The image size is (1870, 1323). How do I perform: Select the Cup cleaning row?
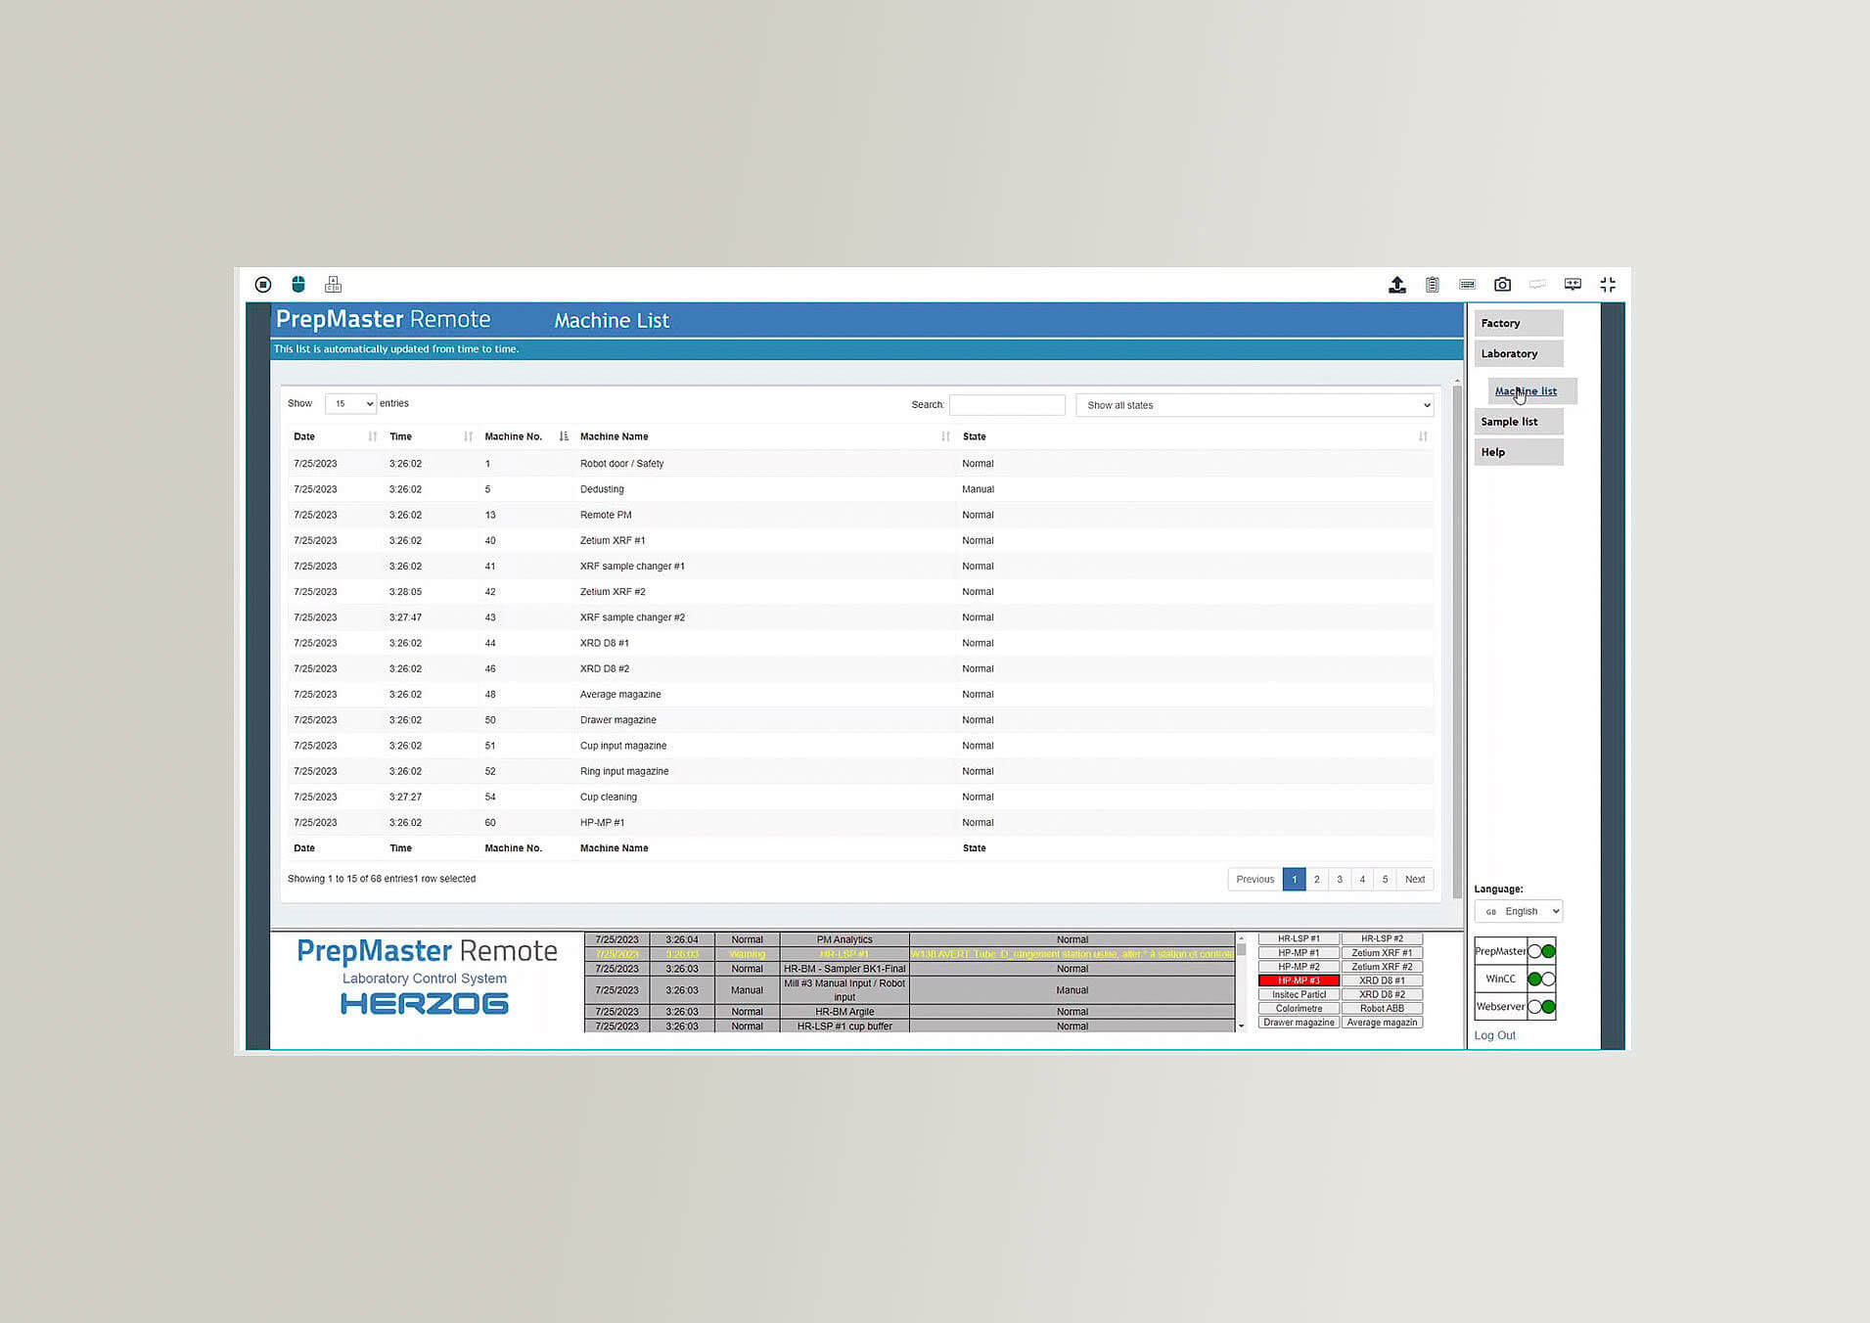860,797
